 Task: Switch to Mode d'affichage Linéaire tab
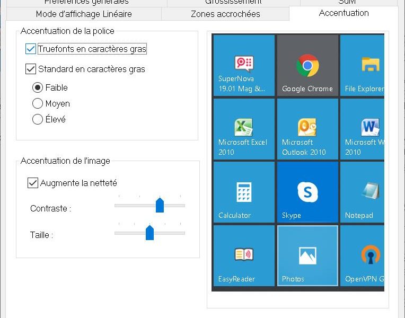84,14
